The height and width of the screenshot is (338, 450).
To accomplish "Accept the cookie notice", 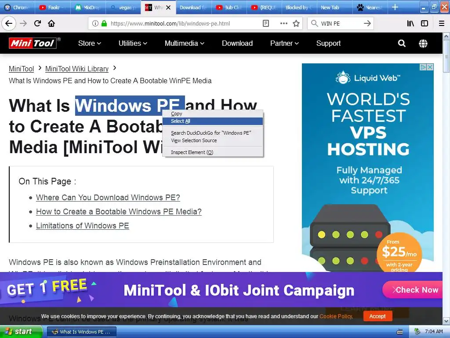I will (377, 316).
